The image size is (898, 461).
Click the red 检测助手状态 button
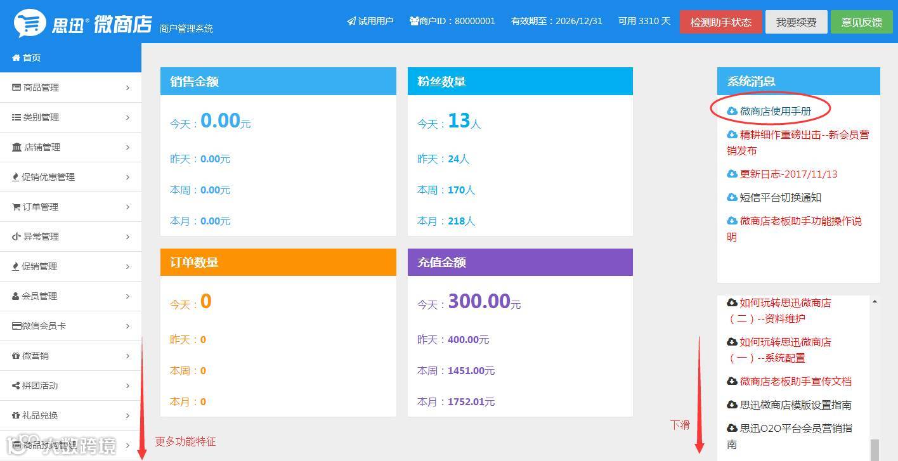coord(720,22)
